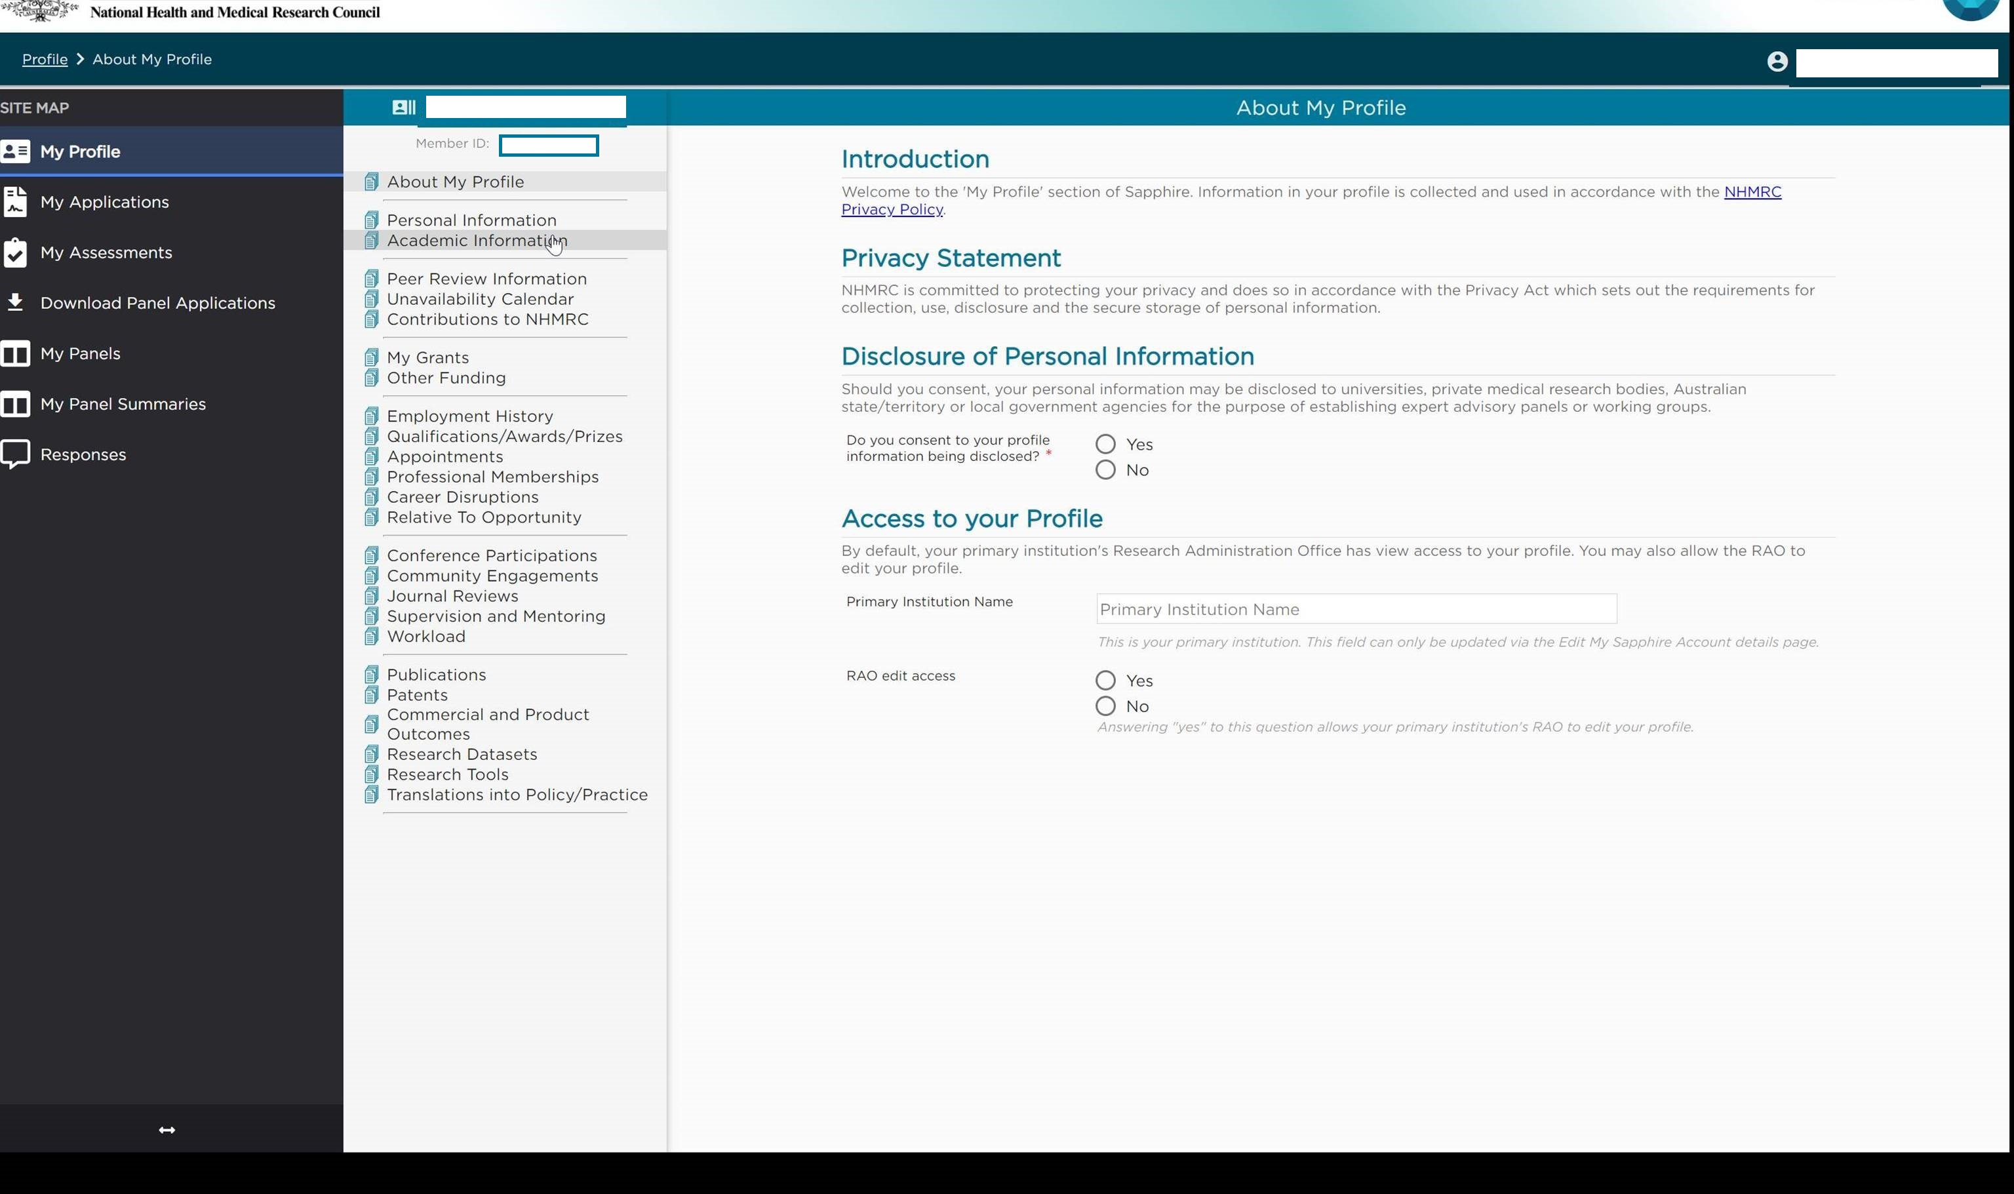Select No for profile disclosure consent
The image size is (2014, 1194).
(1105, 471)
